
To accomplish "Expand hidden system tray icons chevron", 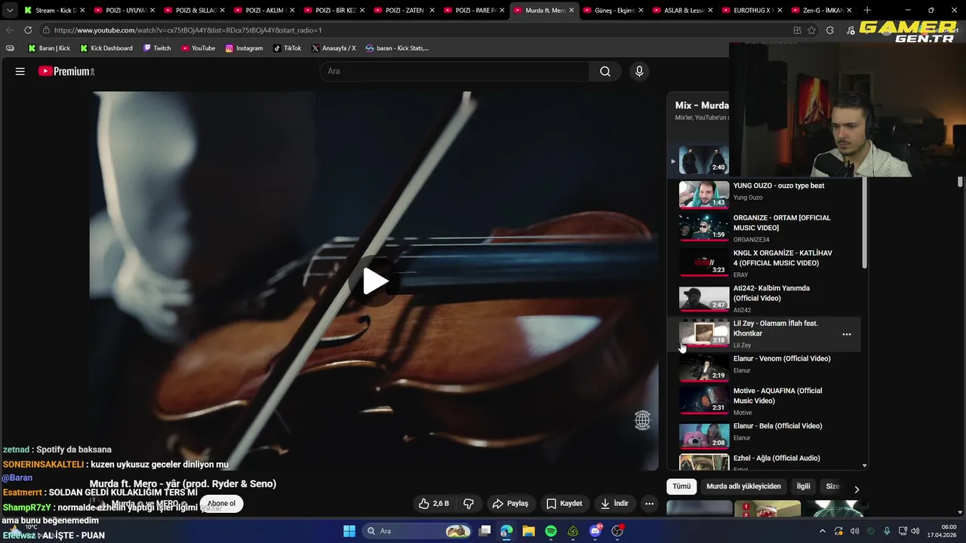I will tap(823, 531).
